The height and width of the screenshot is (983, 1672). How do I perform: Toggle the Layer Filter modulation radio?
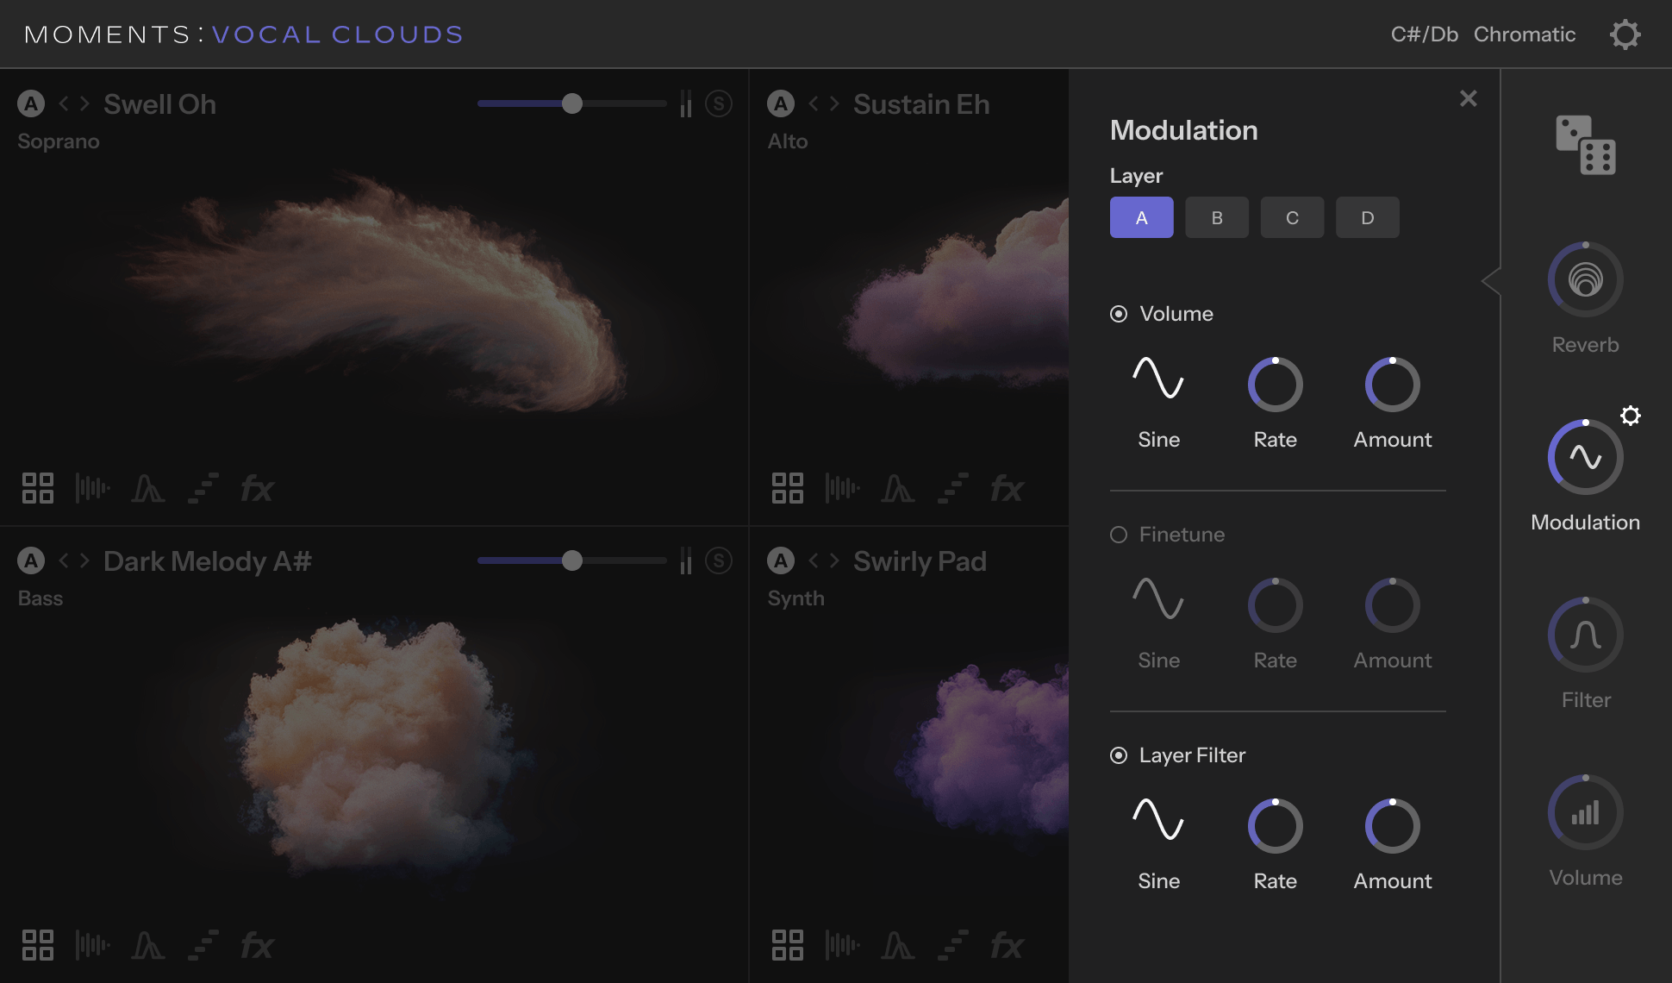point(1119,755)
